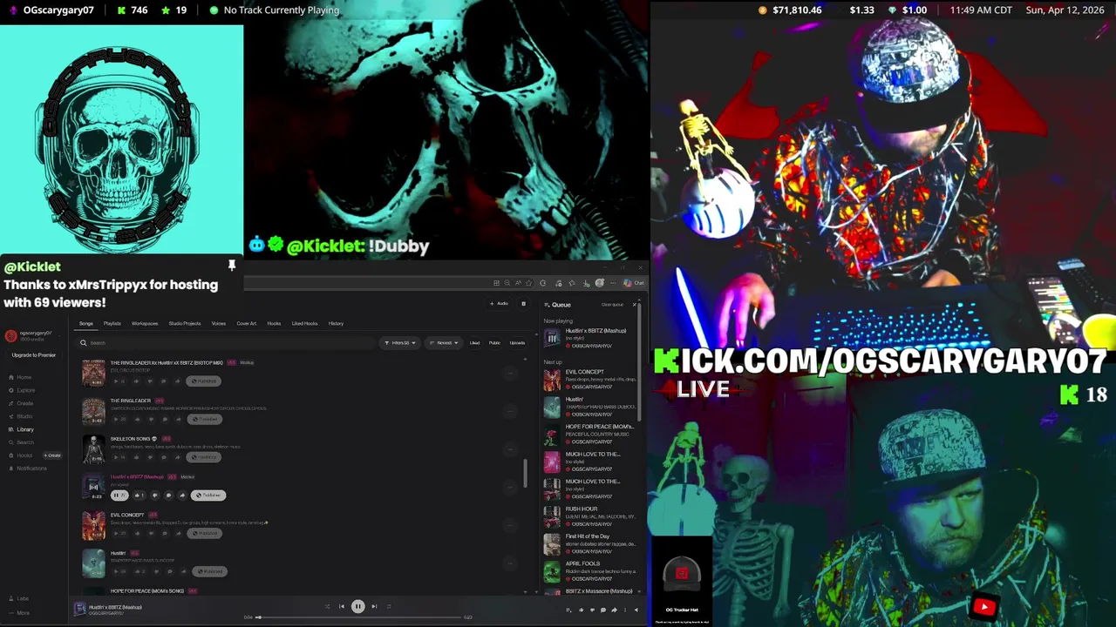Open the ogscarygary07 profile menu
Screen dimensions: 1116x627
(x=33, y=335)
